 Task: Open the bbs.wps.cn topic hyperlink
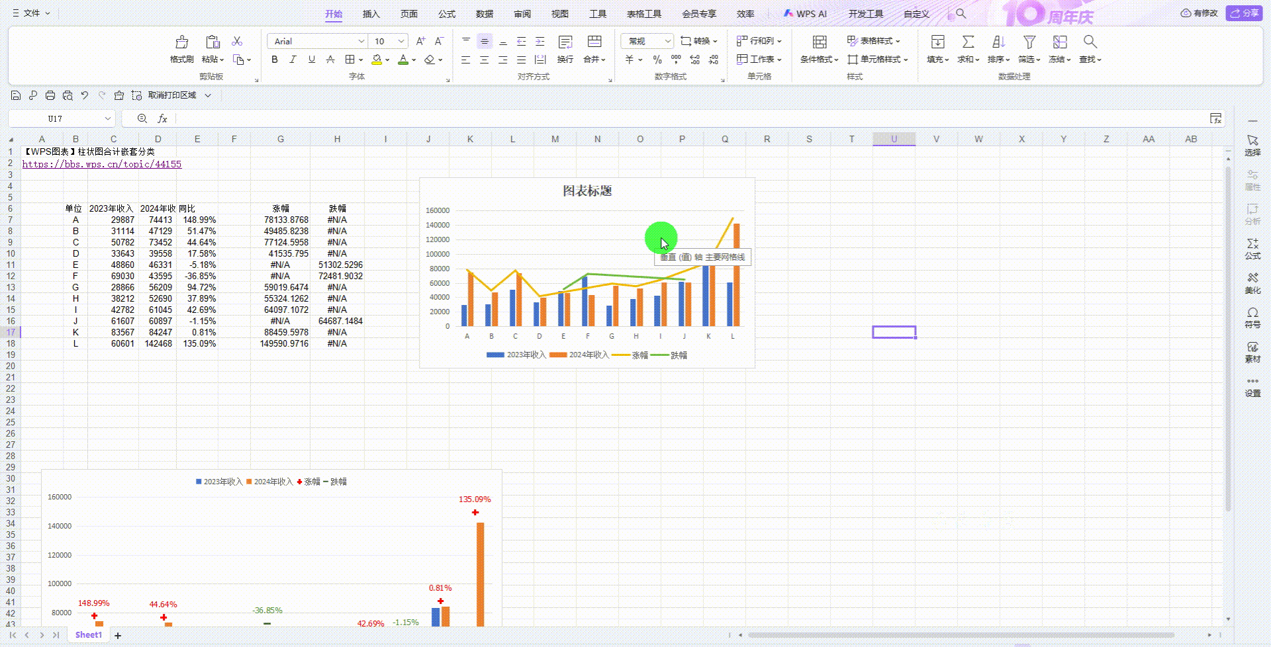102,164
